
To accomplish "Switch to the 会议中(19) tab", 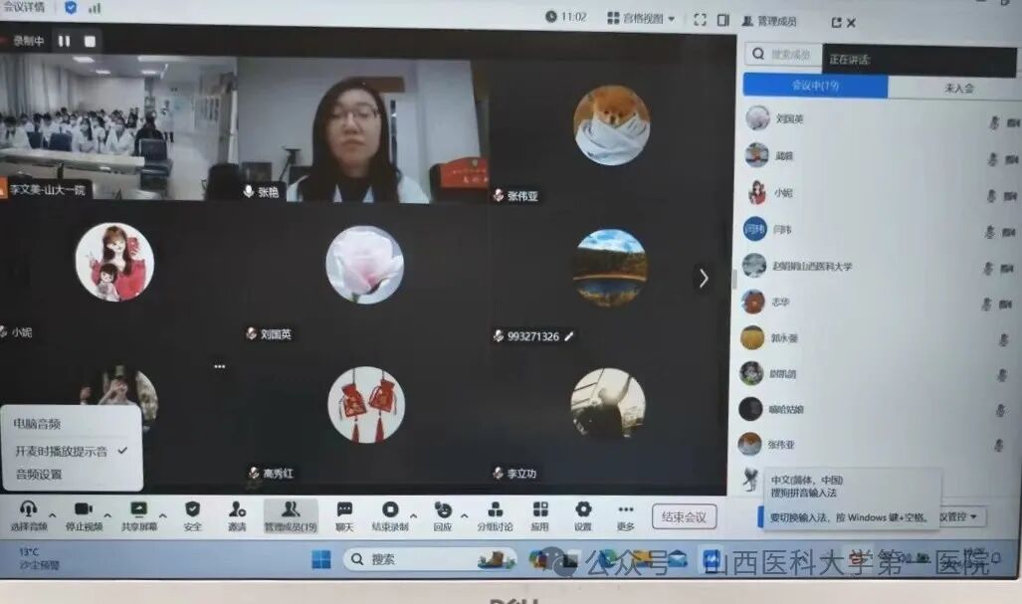I will click(815, 86).
